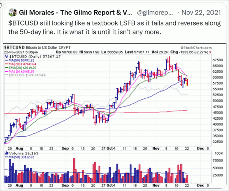The width and height of the screenshot is (229, 191).
Task: Click the Nov label on price chart axis
Action: pos(156,148)
